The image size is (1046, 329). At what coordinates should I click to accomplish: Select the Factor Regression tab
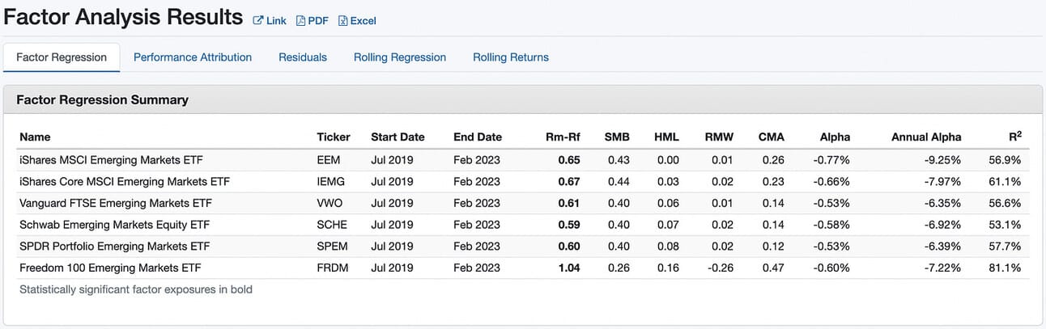[62, 57]
